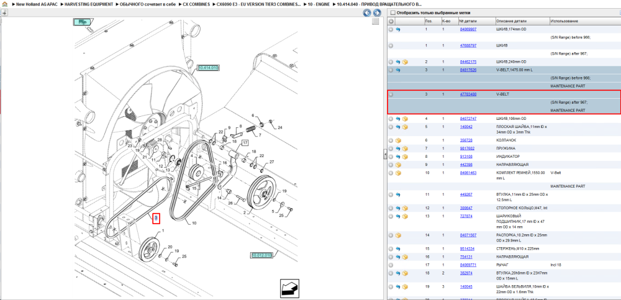Open next diagram with right arrow
This screenshot has height=300, width=621.
(x=377, y=13)
